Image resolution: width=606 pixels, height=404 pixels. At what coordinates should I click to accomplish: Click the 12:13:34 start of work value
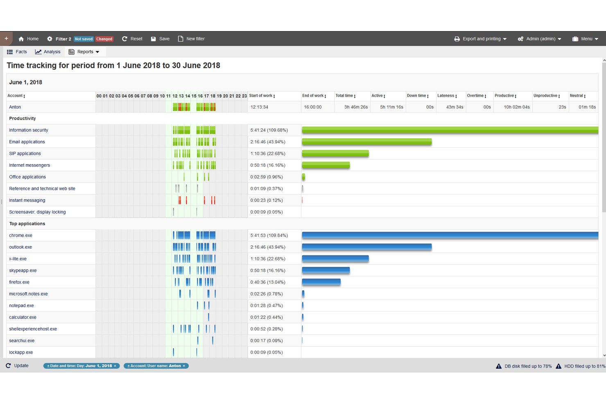click(260, 107)
